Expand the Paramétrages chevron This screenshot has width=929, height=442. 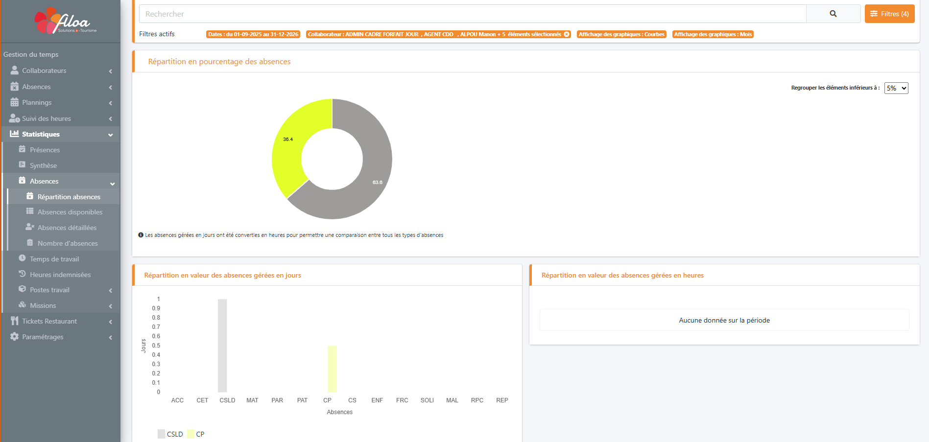click(x=111, y=337)
